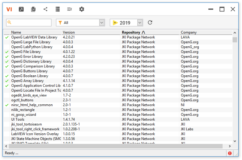Screen dimensions: 242x160
Task: Click the red error status icon
Action: [230, 153]
